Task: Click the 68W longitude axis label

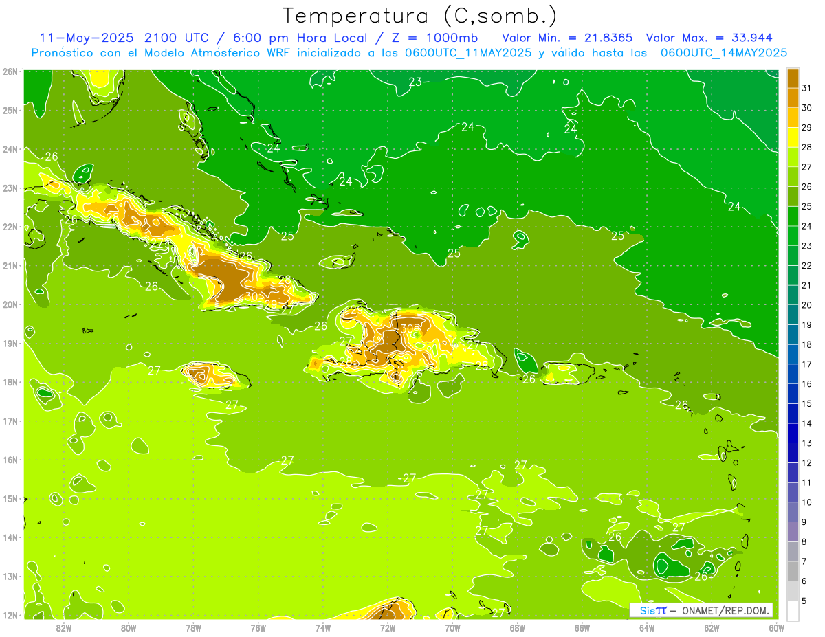Action: (518, 627)
